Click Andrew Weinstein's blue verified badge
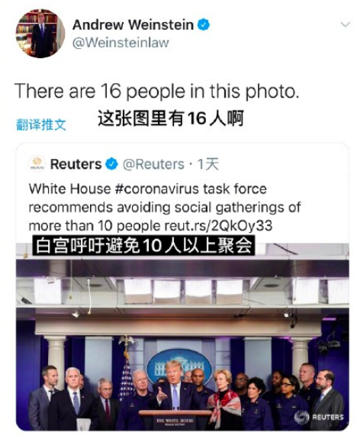The width and height of the screenshot is (357, 436). pyautogui.click(x=204, y=24)
